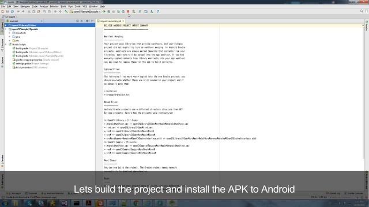Viewport: 369px width, 207px height.
Task: Open project panel settings gear
Action: pos(87,21)
